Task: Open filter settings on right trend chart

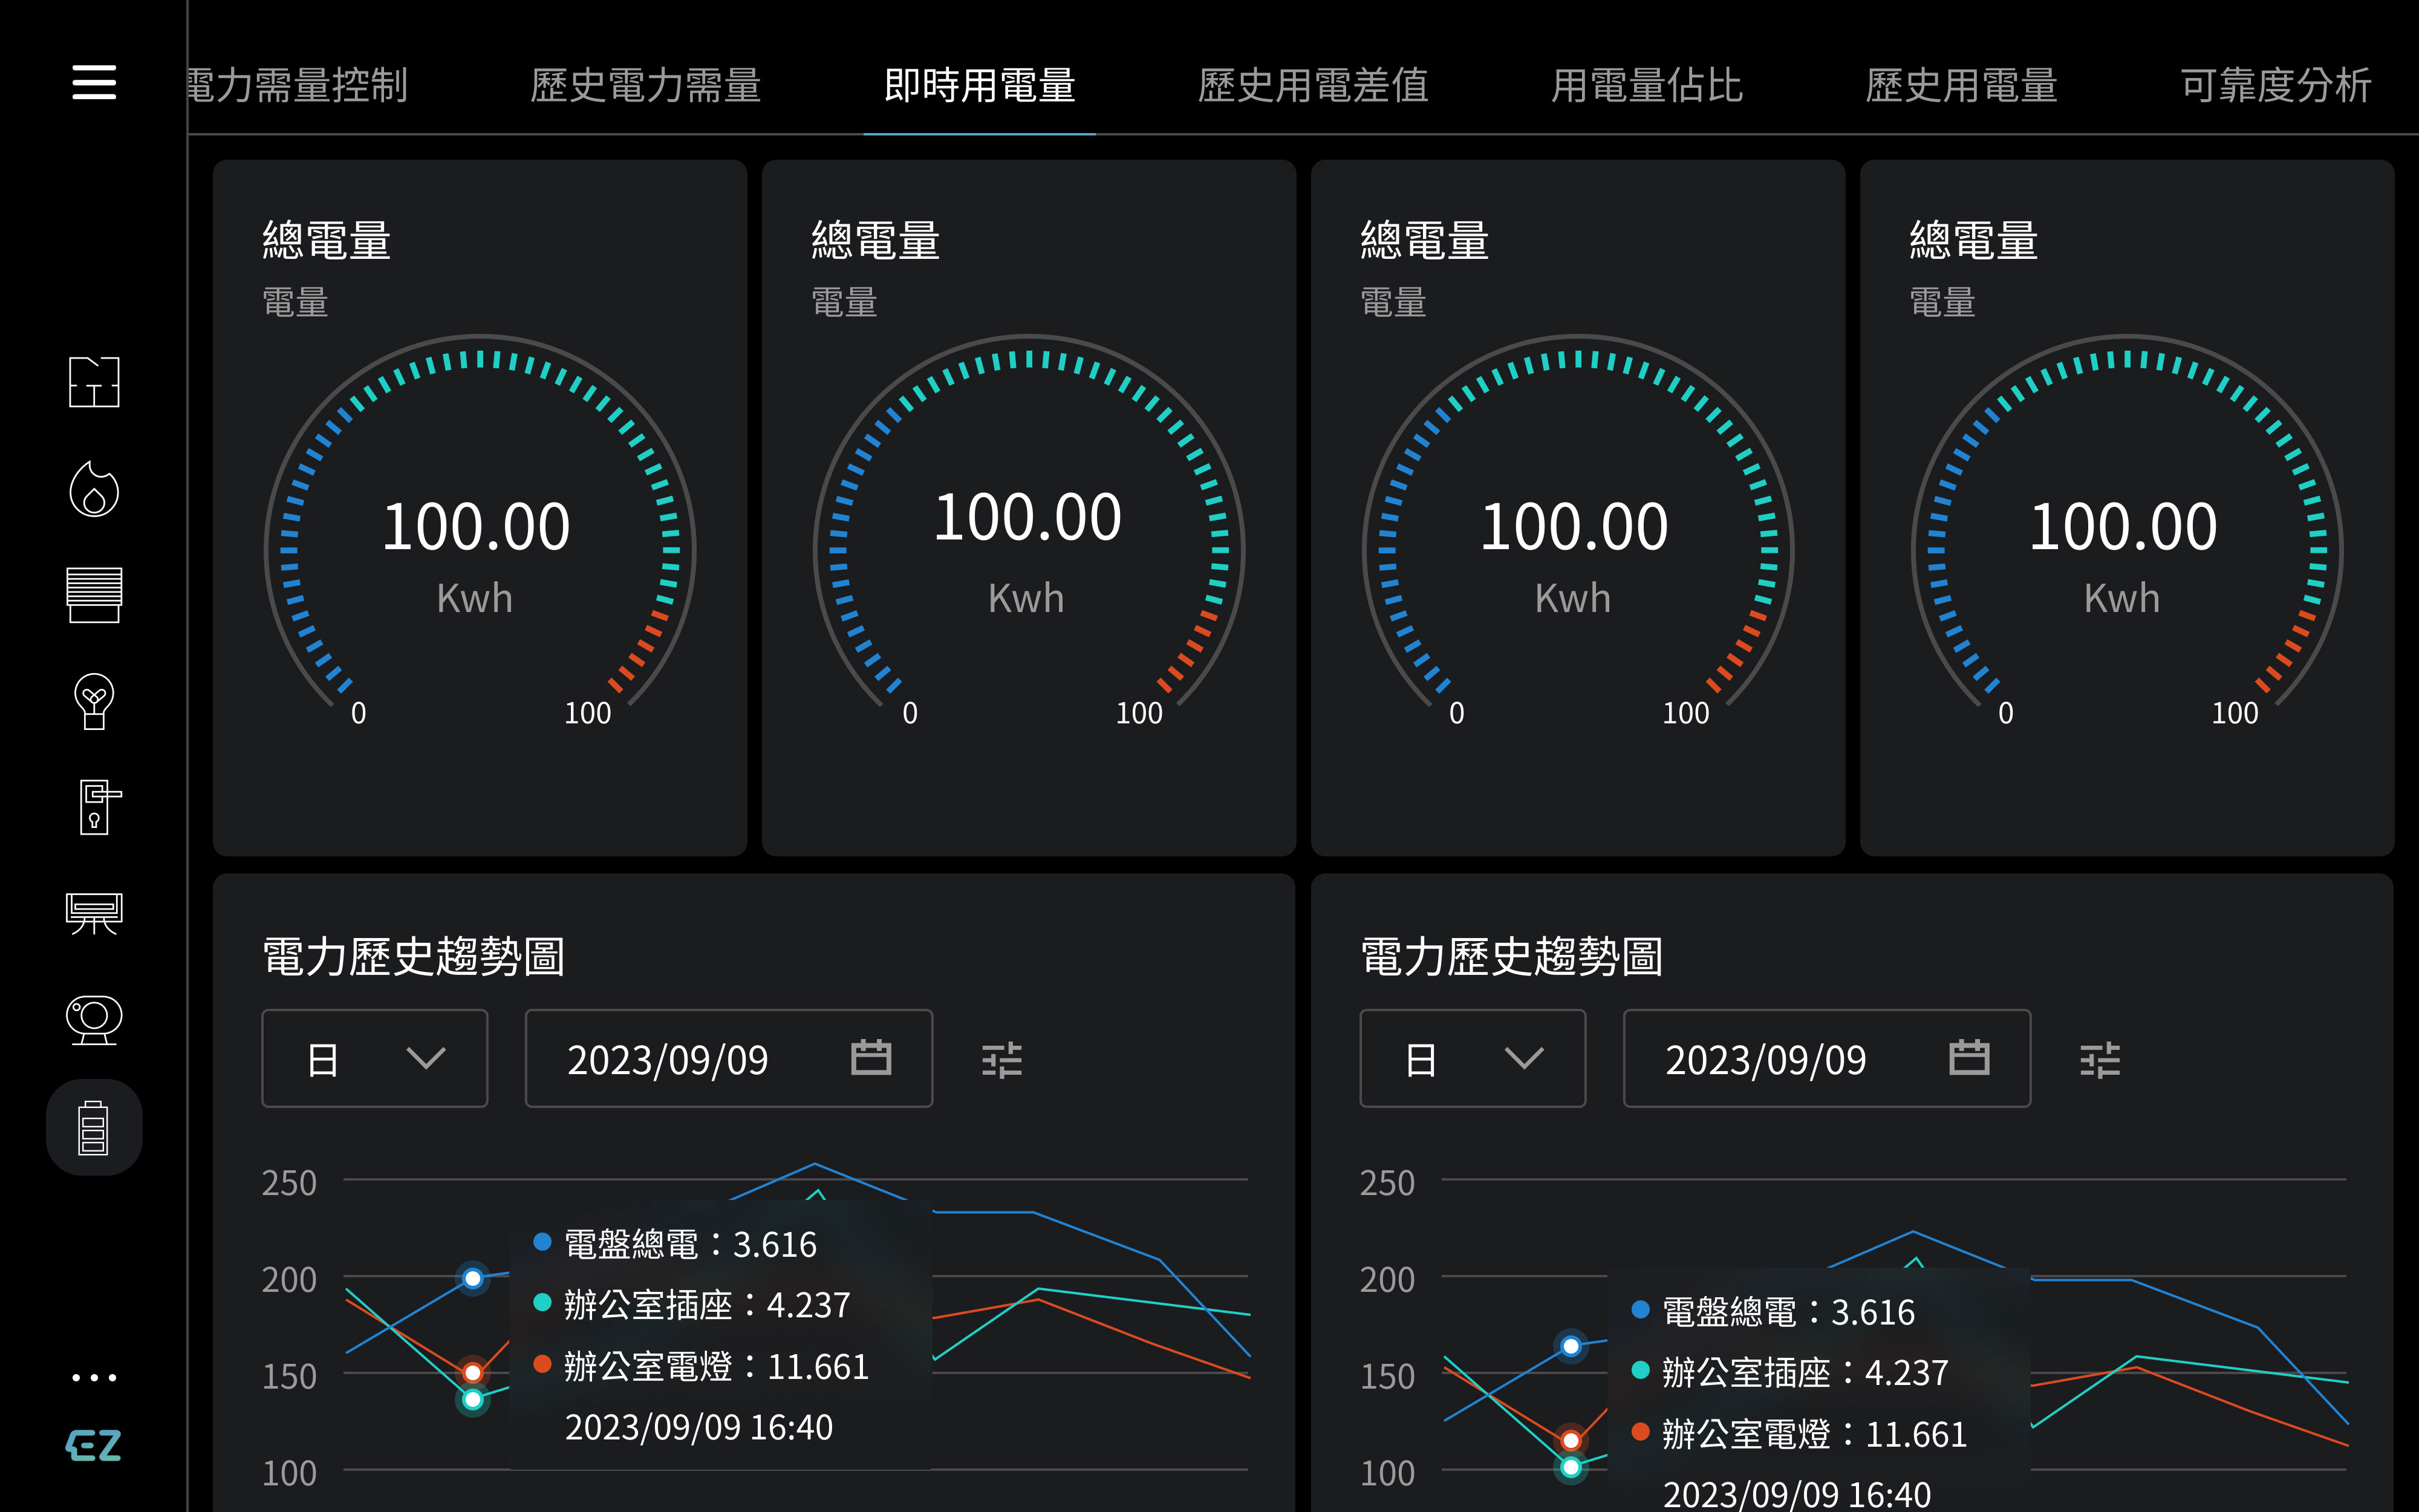Action: click(2099, 1059)
